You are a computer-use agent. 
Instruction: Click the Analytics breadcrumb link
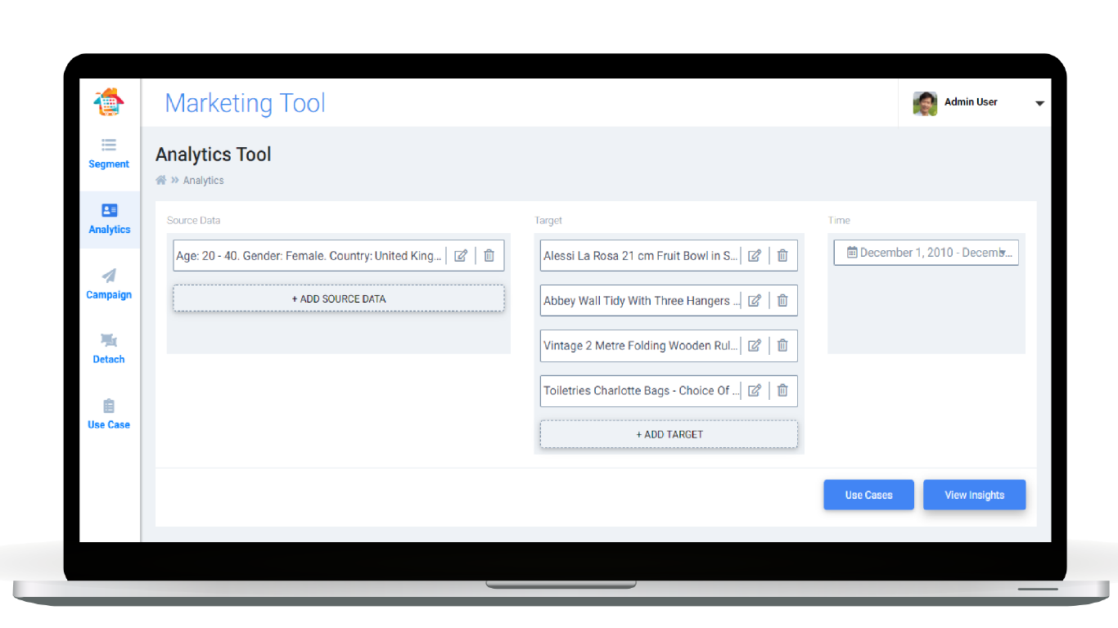click(203, 181)
